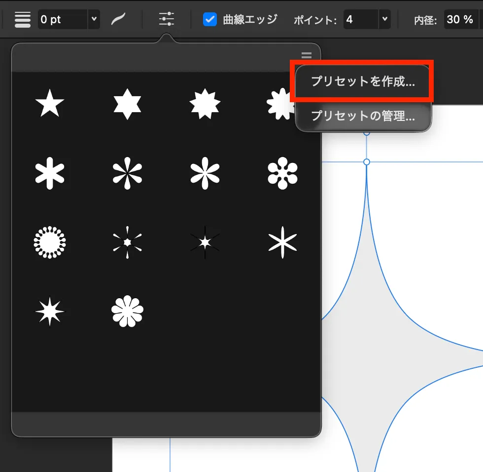Click the stroke style lines icon
483x472 pixels.
coord(22,19)
